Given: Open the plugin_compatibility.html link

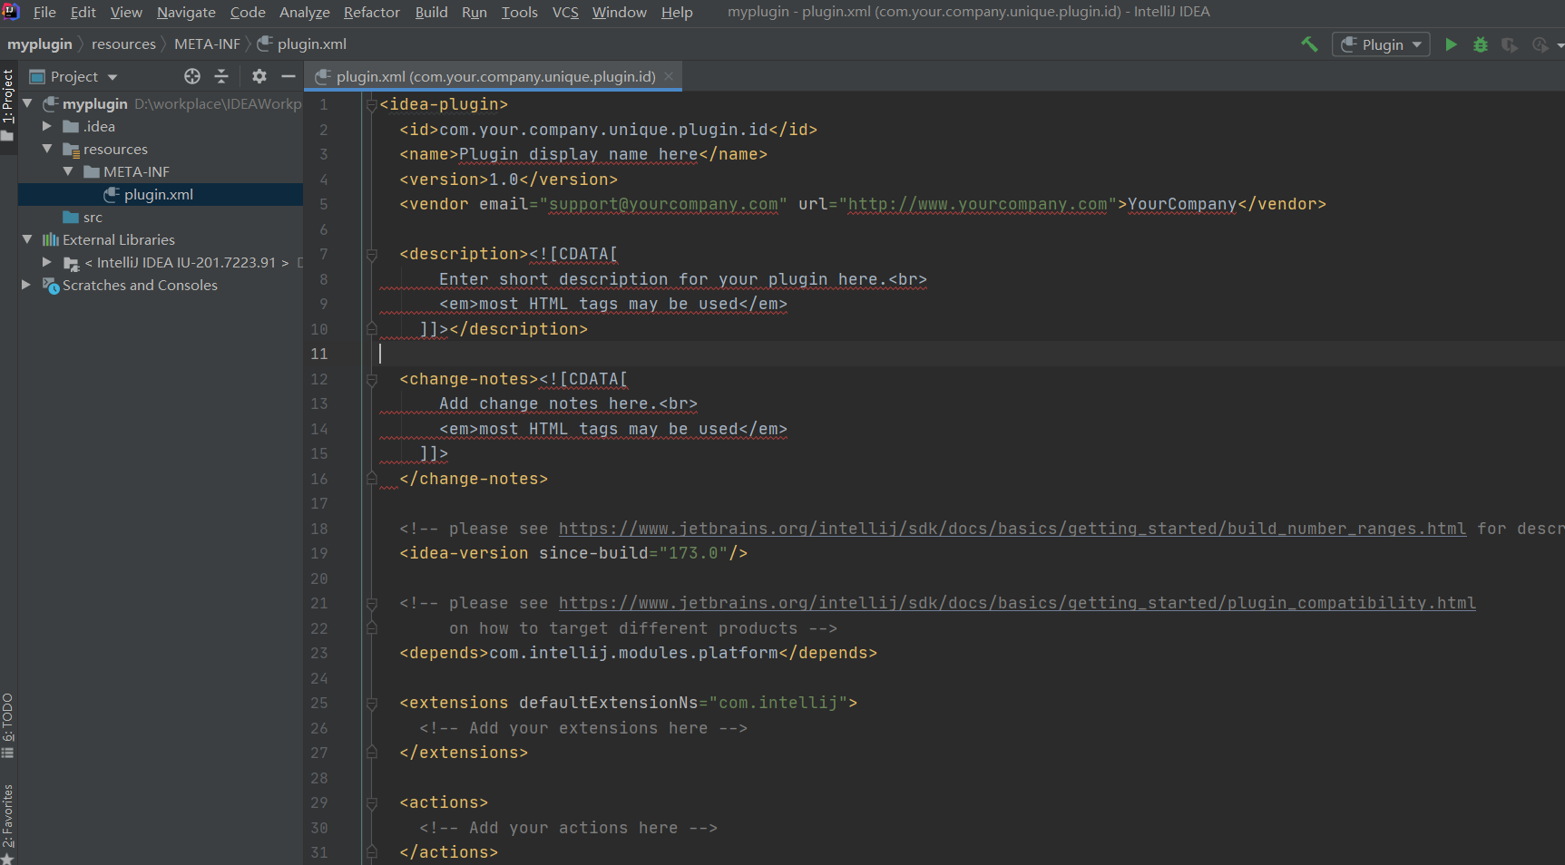Looking at the screenshot, I should tap(1017, 603).
